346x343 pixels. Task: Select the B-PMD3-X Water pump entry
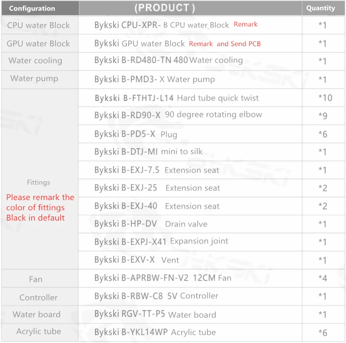(x=155, y=79)
